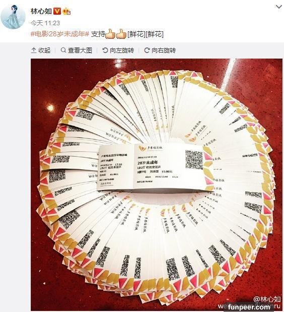Screen dimensions: 284x312
Task: Open the 今天 11:23 timestamp link
Action: tap(45, 23)
